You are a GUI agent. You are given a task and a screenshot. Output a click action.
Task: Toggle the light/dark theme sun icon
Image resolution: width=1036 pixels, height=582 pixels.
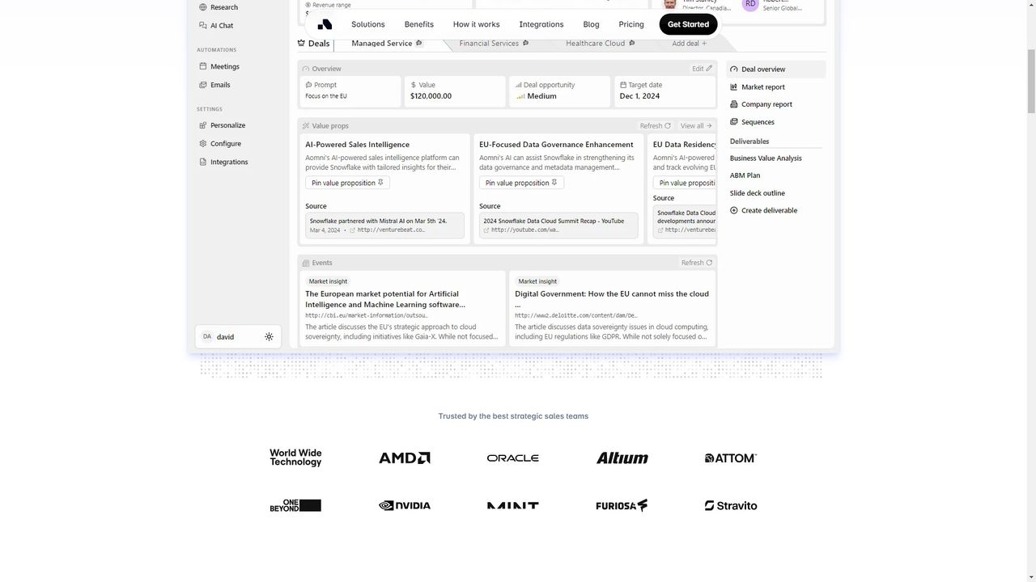[269, 337]
